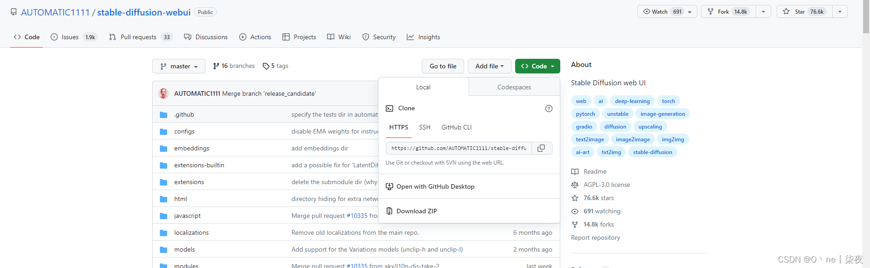
Task: Click the configs folder icon
Action: tap(164, 132)
